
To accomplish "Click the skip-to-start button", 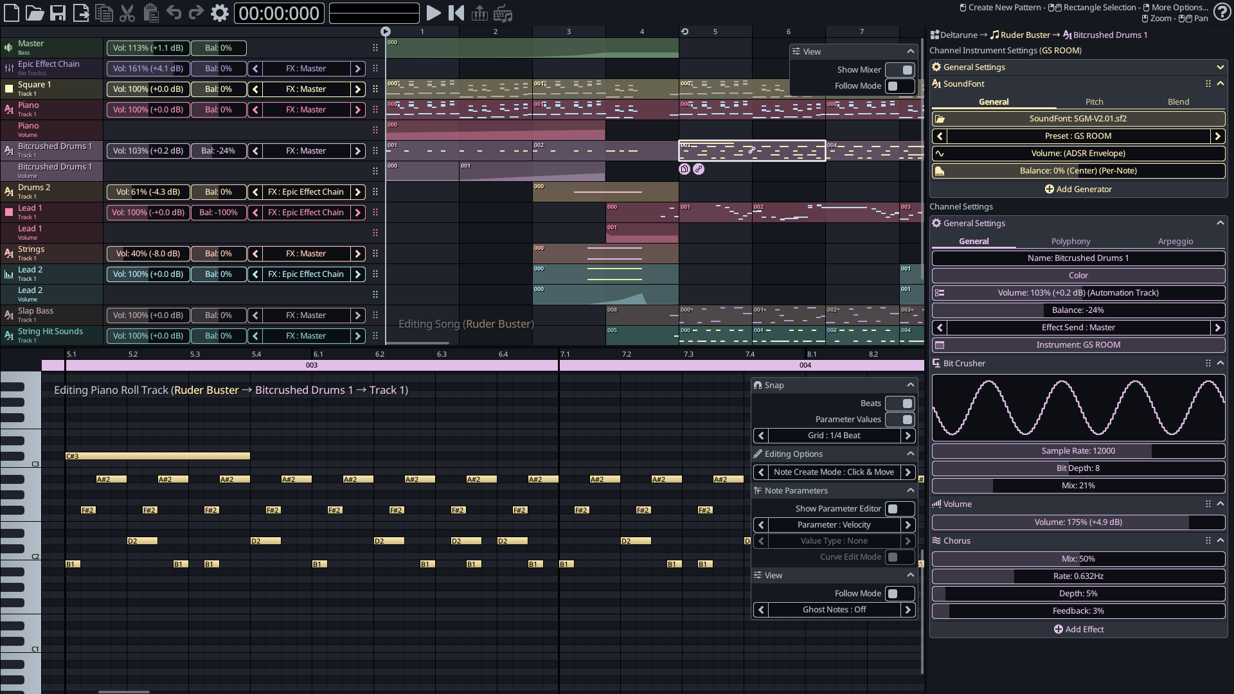I will click(456, 13).
